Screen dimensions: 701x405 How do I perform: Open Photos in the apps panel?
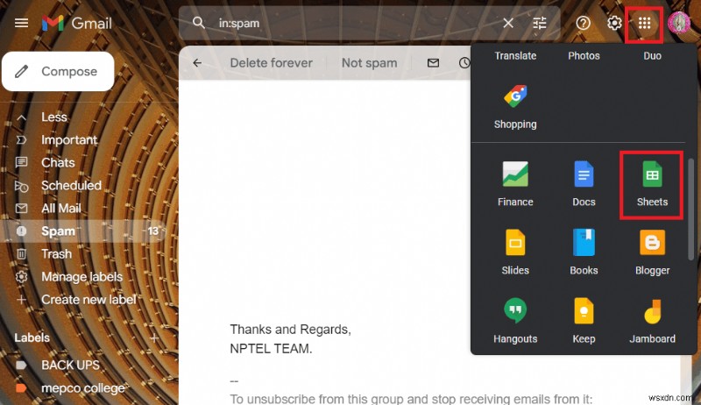coord(584,55)
